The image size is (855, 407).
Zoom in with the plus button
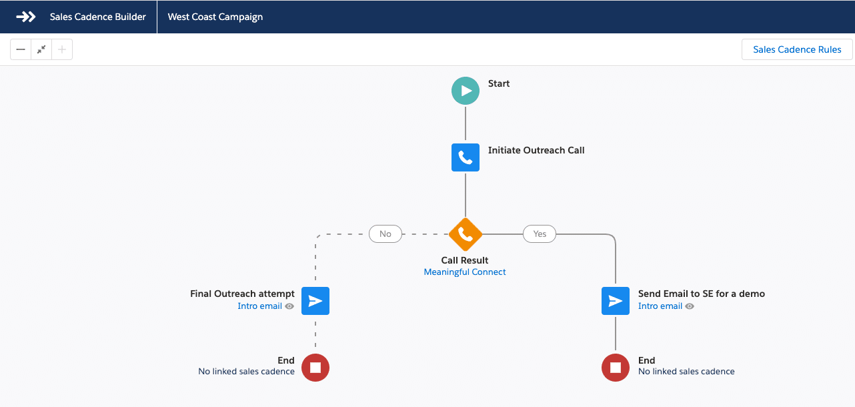point(62,49)
